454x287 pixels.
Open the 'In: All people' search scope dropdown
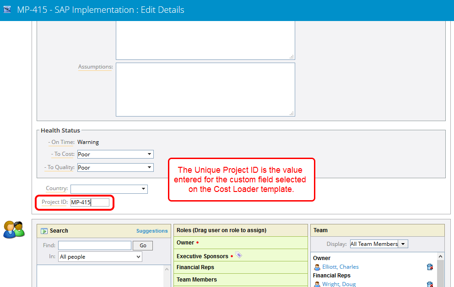100,257
